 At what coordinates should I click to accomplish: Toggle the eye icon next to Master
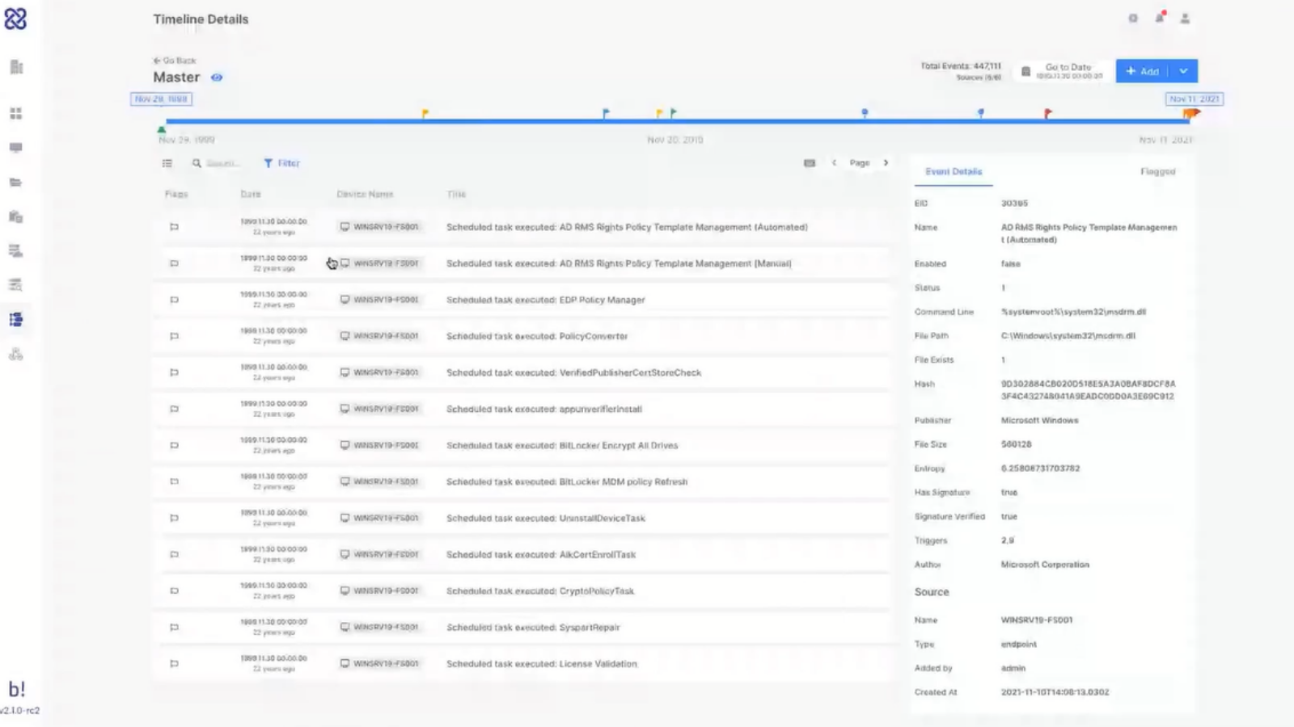click(x=217, y=78)
